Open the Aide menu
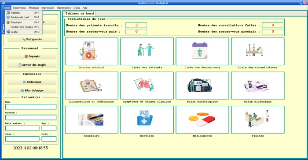The width and height of the screenshot is (308, 160). (x=85, y=8)
